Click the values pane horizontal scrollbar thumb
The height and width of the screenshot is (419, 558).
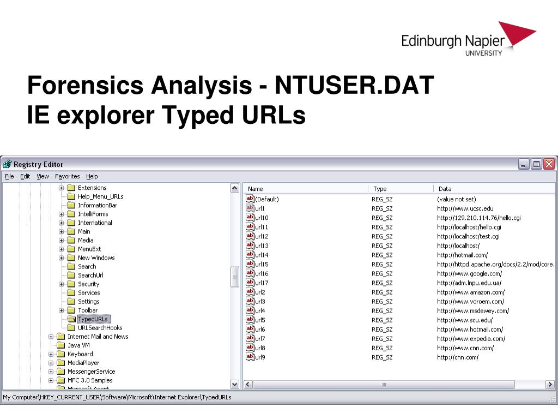coord(384,385)
